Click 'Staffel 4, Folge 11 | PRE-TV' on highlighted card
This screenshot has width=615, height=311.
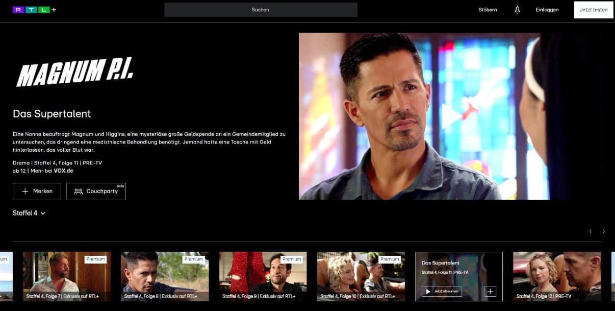[445, 272]
